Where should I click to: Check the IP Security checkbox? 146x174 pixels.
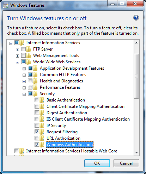pos(37,125)
